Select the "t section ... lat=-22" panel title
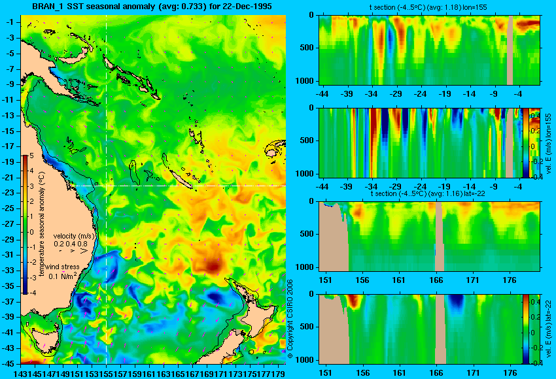The width and height of the screenshot is (556, 379). pyautogui.click(x=428, y=194)
